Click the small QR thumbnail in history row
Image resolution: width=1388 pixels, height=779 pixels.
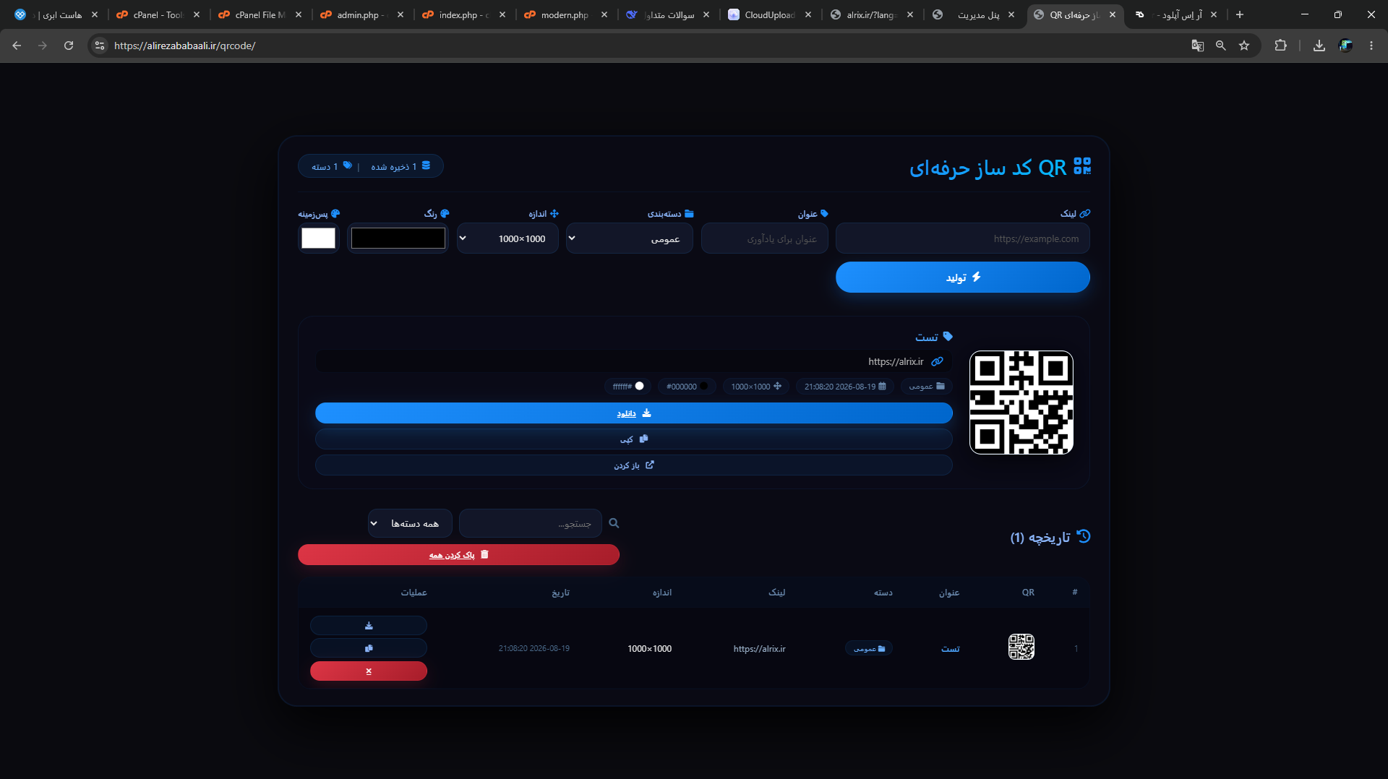click(x=1021, y=647)
